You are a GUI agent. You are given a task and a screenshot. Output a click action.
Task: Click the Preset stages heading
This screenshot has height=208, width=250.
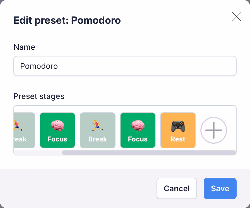click(x=39, y=96)
